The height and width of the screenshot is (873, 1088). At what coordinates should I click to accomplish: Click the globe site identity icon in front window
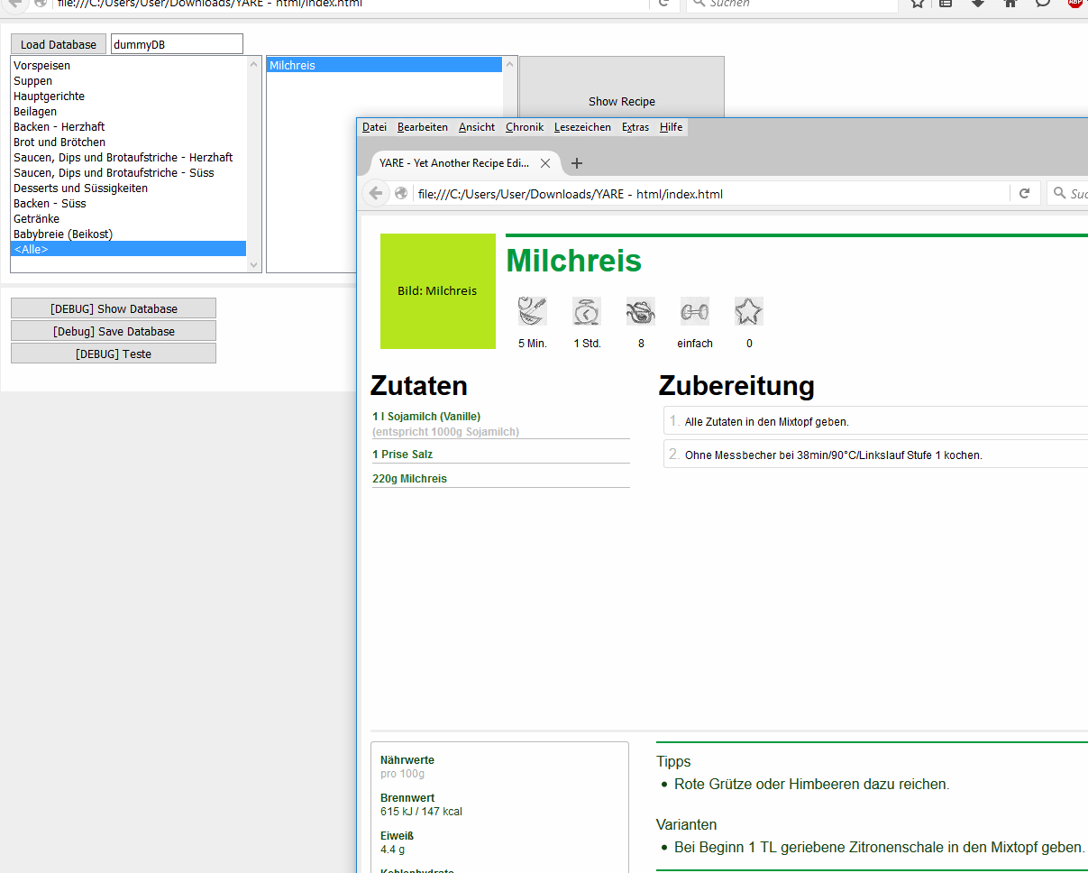tap(401, 194)
